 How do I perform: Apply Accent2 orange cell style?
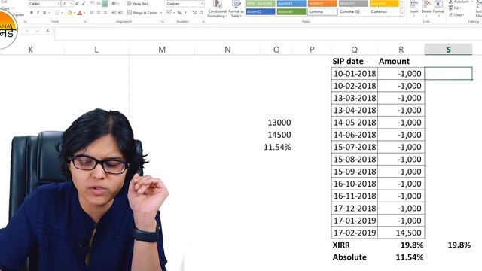coord(322,4)
